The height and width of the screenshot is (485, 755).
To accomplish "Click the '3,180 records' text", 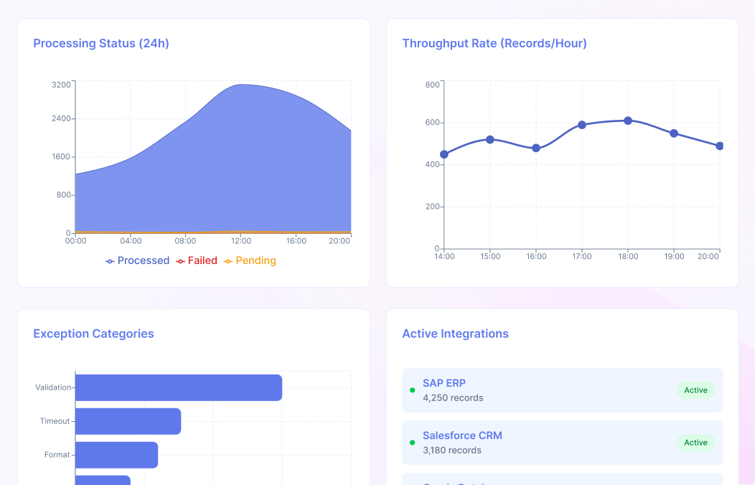I will 452,451.
